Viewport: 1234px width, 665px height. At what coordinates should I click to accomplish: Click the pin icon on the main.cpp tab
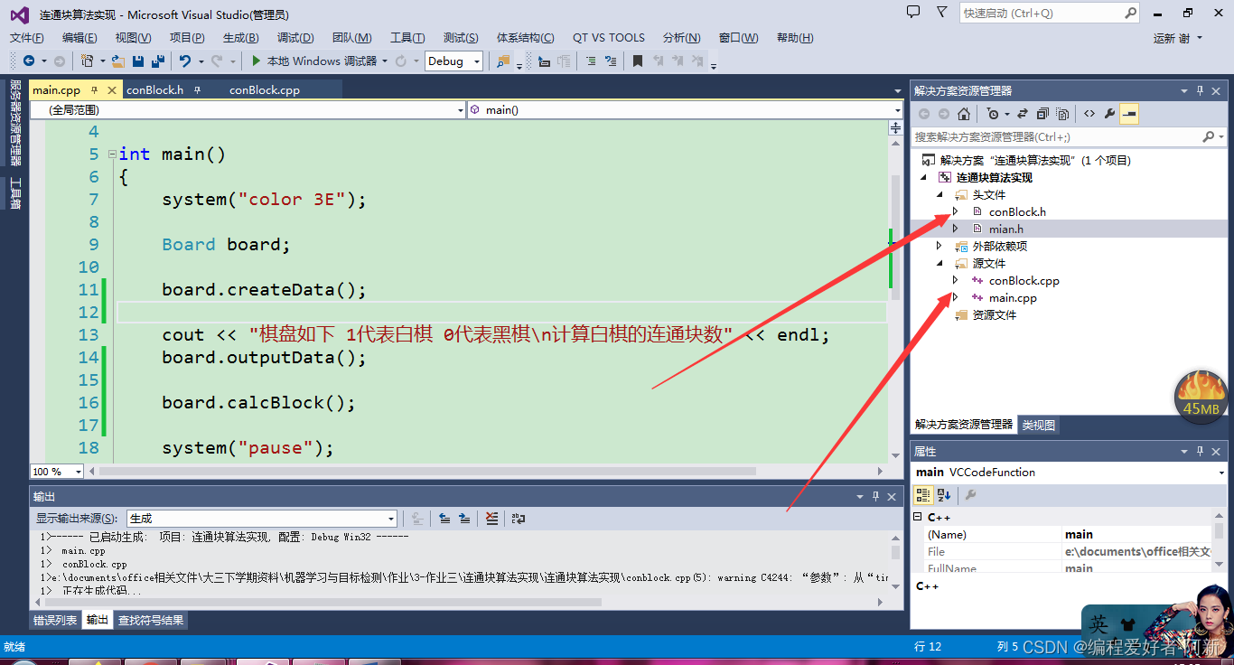[95, 90]
